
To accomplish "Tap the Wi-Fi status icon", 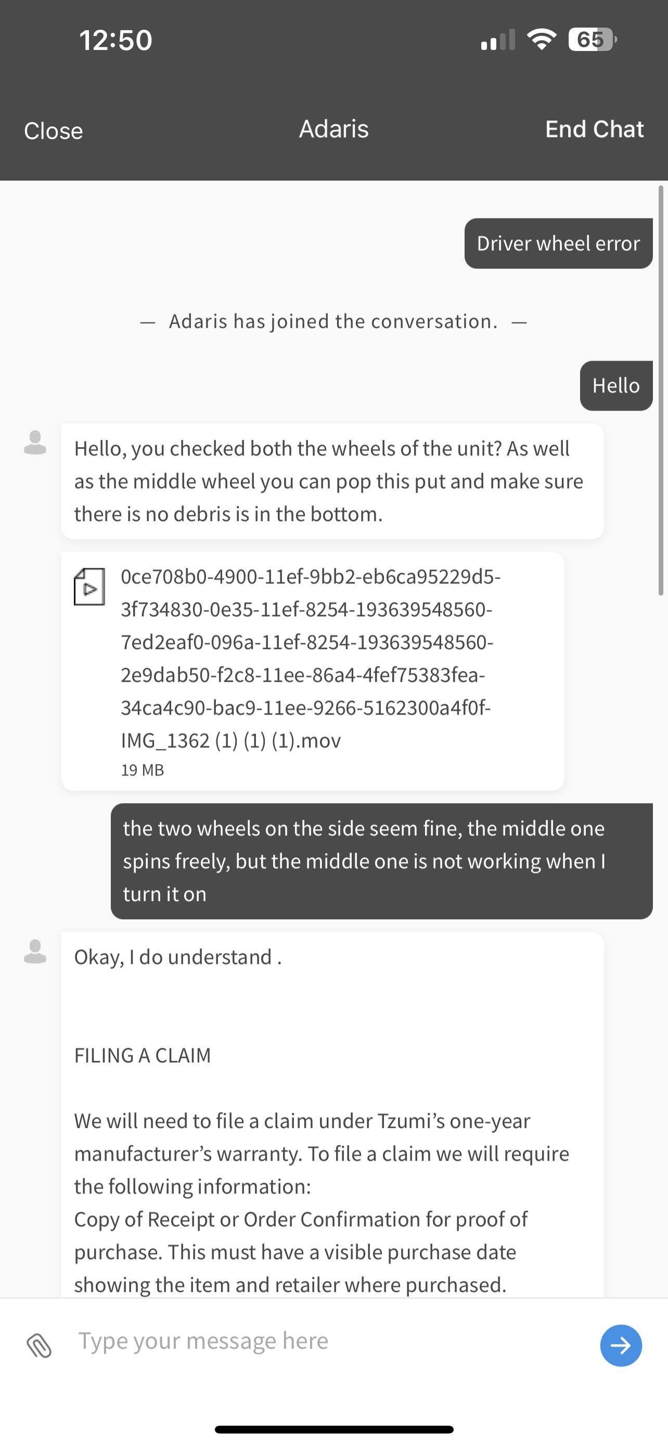I will tap(541, 39).
